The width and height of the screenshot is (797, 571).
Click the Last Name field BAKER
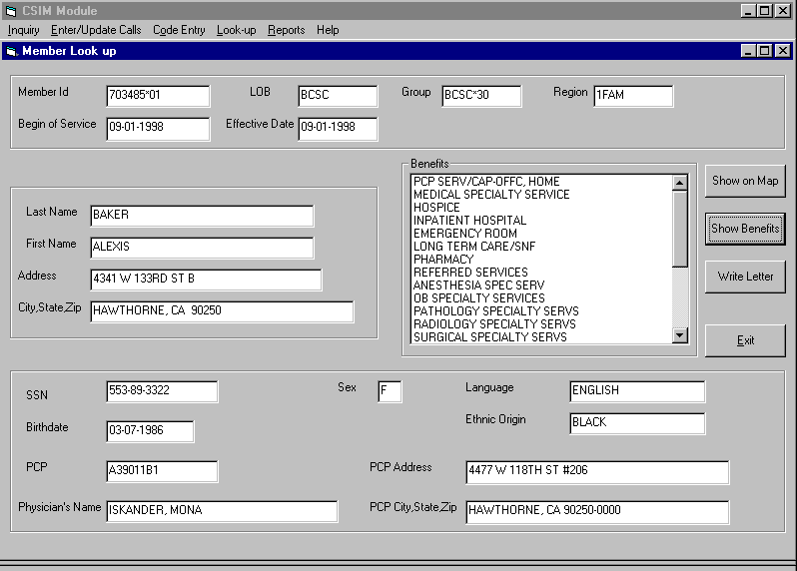(202, 216)
